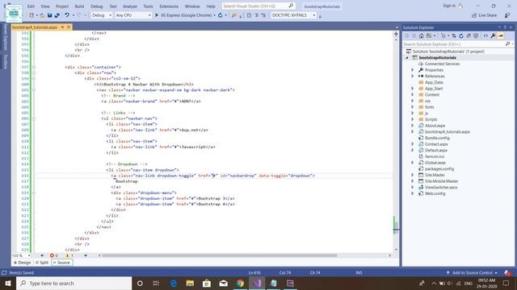Image resolution: width=517 pixels, height=290 pixels.
Task: Open the Extensions menu
Action: 169,6
